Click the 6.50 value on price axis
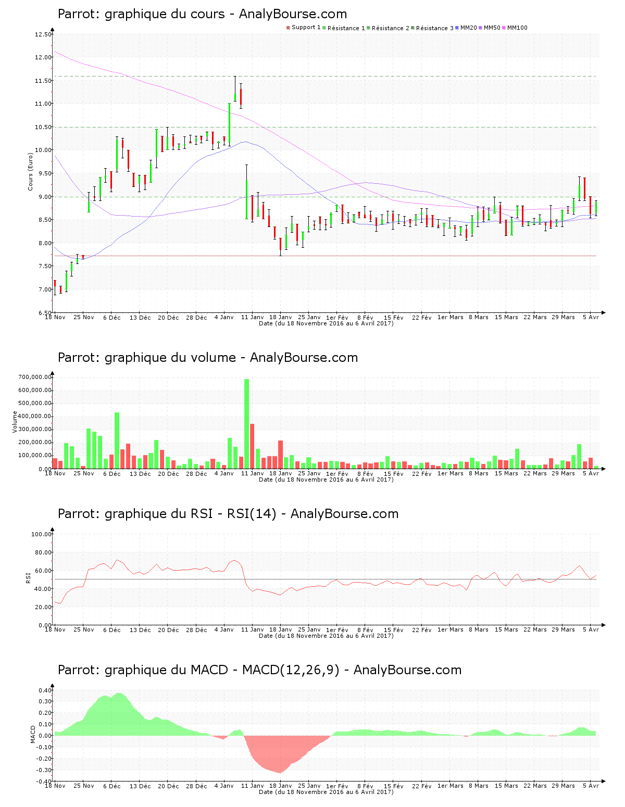 [44, 313]
